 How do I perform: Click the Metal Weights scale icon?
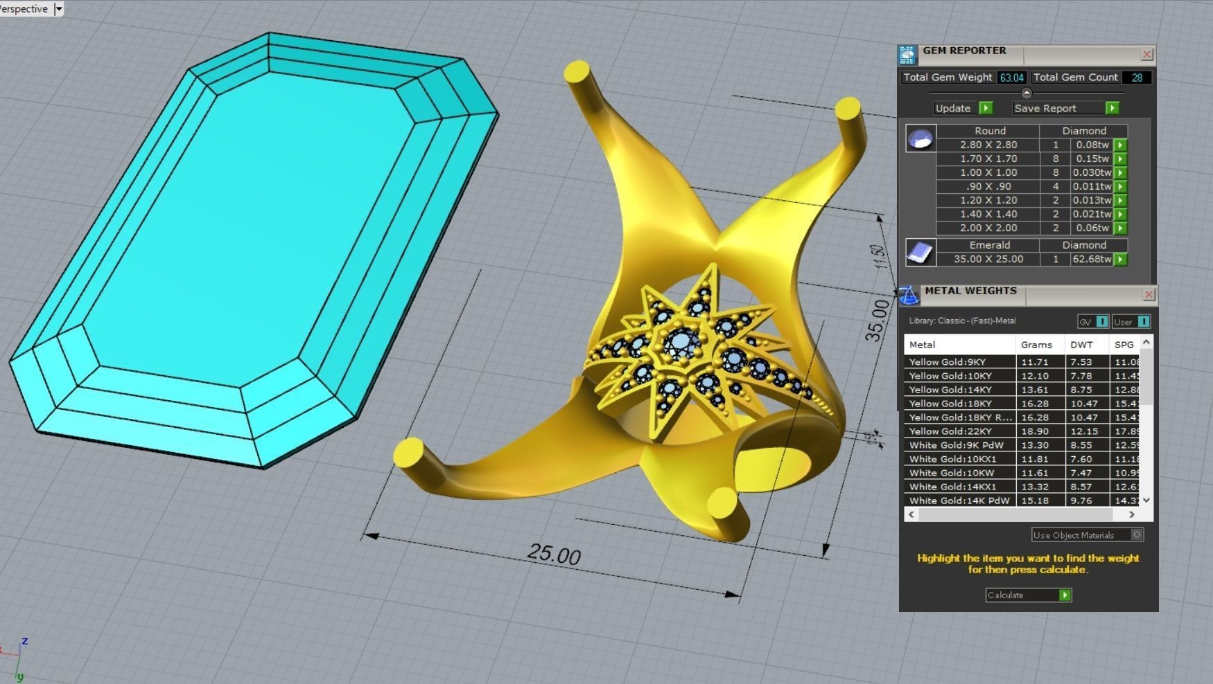(909, 296)
